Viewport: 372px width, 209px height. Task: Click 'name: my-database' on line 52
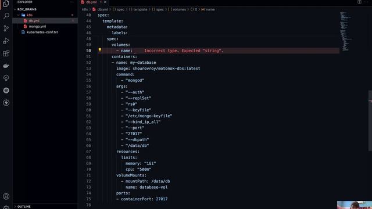click(136, 63)
